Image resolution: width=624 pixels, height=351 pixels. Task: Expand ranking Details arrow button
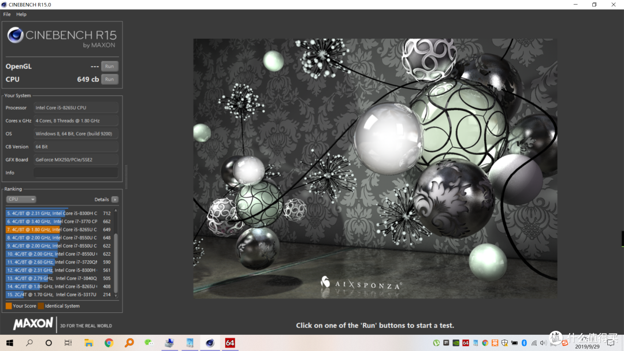pos(114,200)
